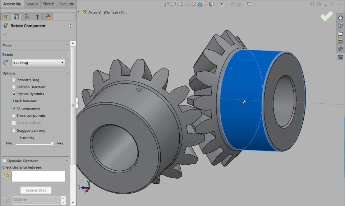Open the PropertyManager tab icon

[x=16, y=17]
